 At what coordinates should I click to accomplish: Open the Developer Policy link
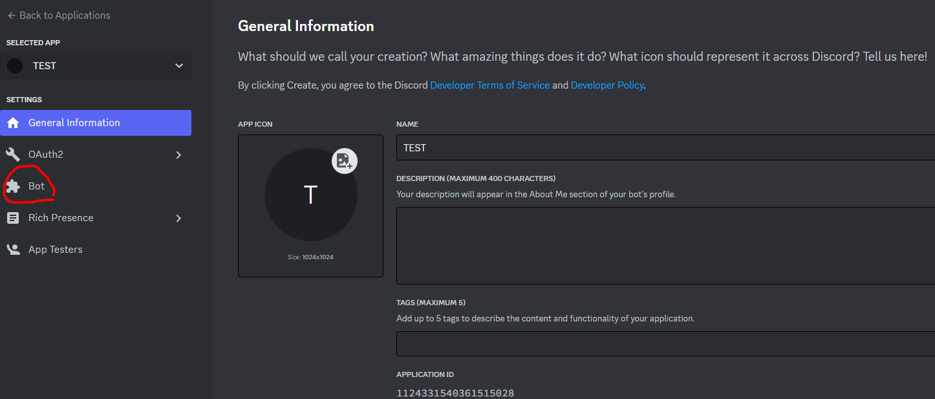click(607, 85)
